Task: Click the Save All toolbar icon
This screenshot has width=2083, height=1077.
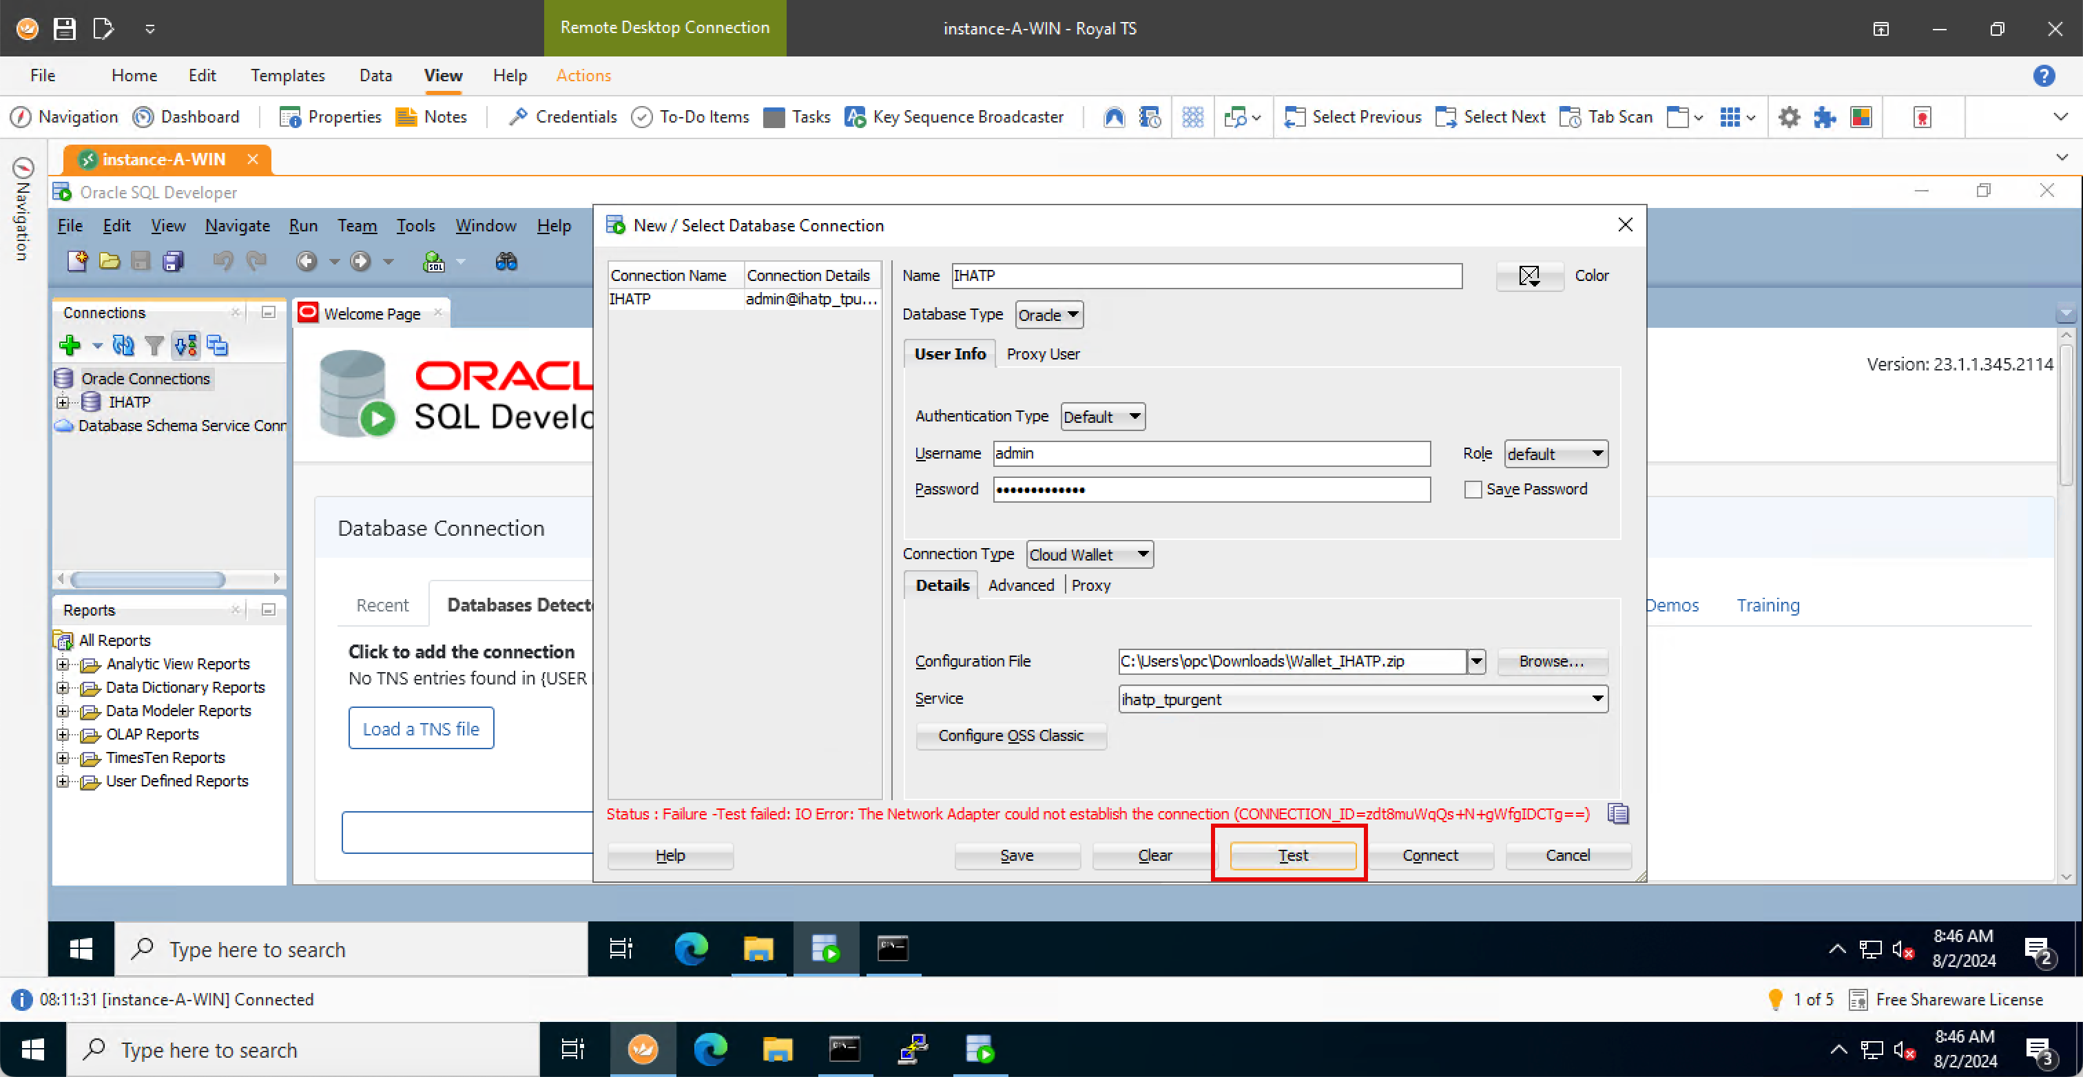Action: click(x=173, y=261)
